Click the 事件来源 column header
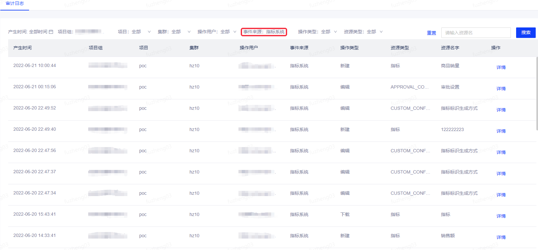The width and height of the screenshot is (538, 250). pos(299,48)
